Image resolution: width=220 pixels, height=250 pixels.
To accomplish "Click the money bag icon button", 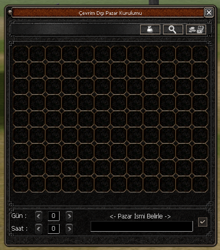I will click(150, 30).
